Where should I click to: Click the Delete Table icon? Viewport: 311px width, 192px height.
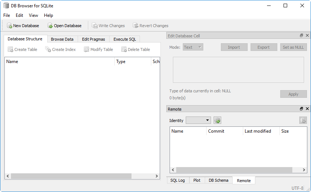coord(124,49)
